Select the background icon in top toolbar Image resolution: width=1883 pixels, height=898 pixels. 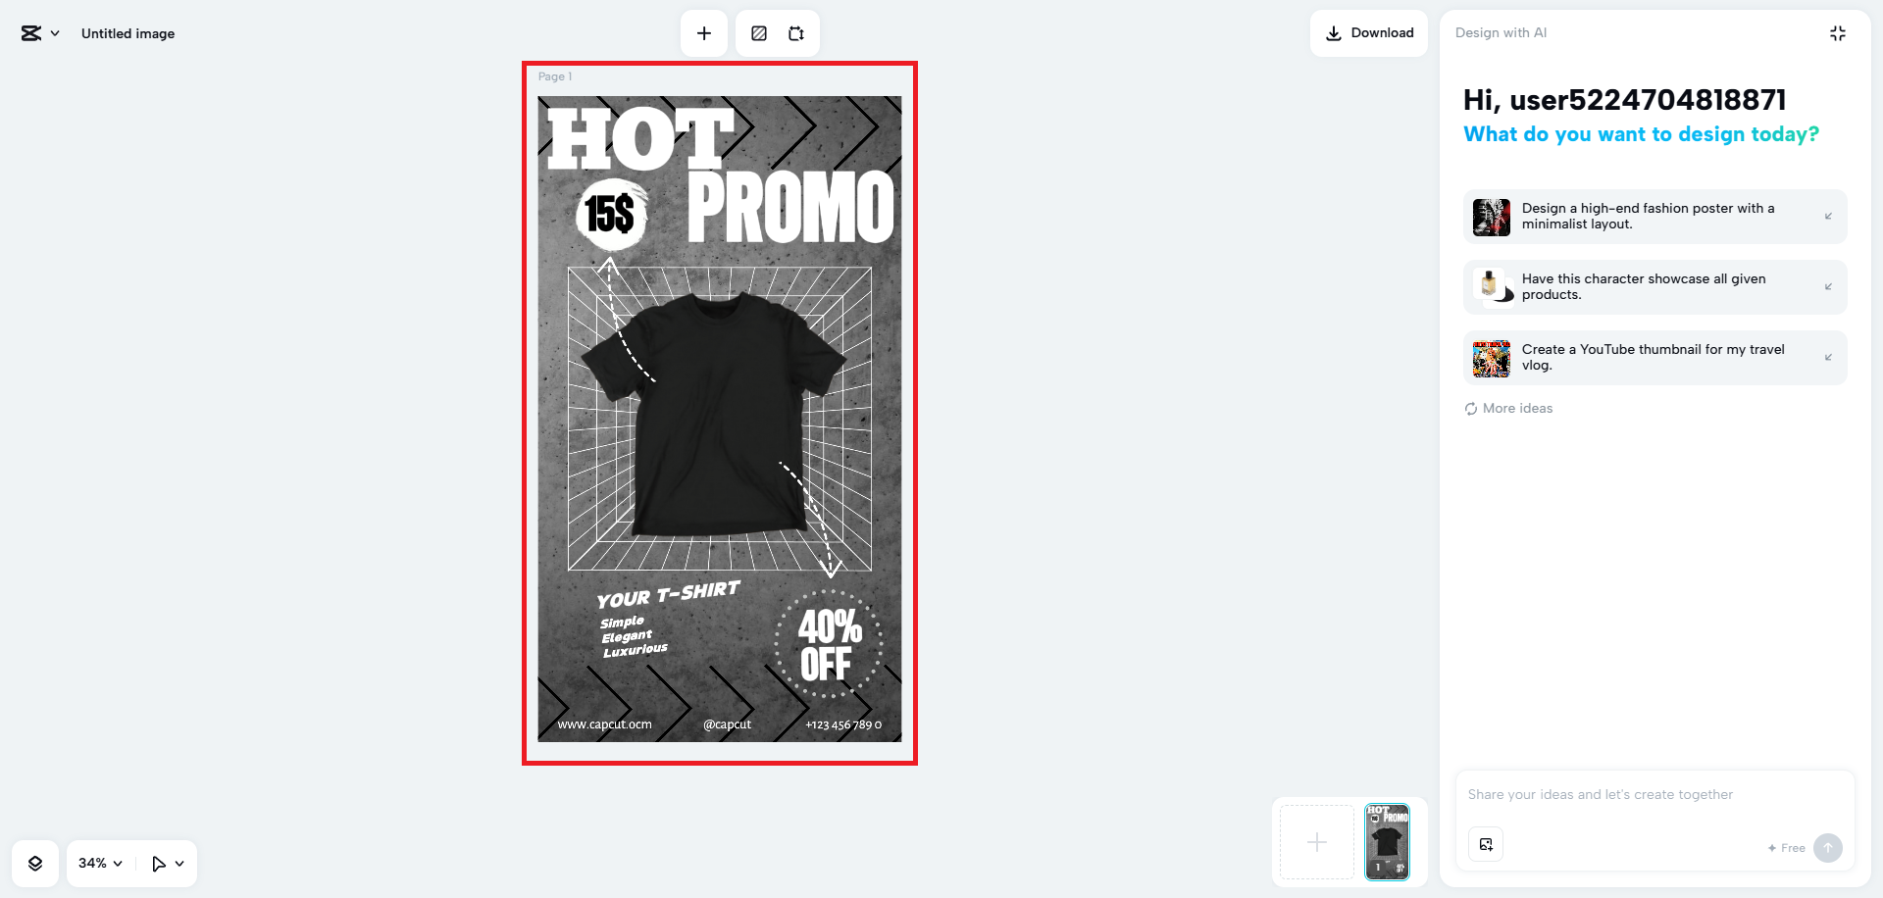click(x=759, y=33)
